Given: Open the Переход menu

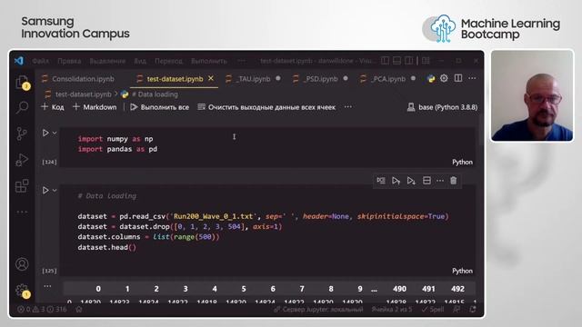Looking at the screenshot, I should pyautogui.click(x=168, y=61).
